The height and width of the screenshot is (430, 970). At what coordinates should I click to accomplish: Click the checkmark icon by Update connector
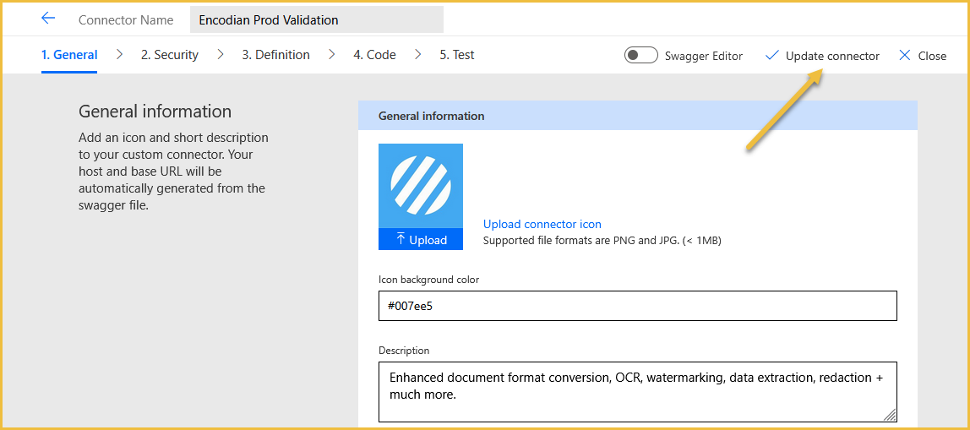(771, 55)
